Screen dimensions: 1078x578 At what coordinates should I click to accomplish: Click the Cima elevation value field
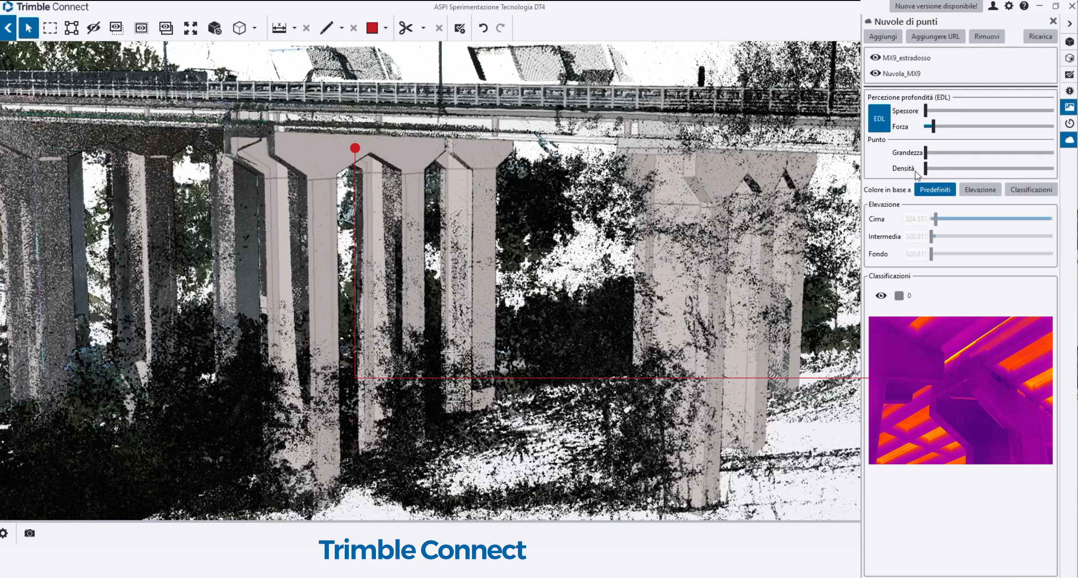[x=915, y=219]
